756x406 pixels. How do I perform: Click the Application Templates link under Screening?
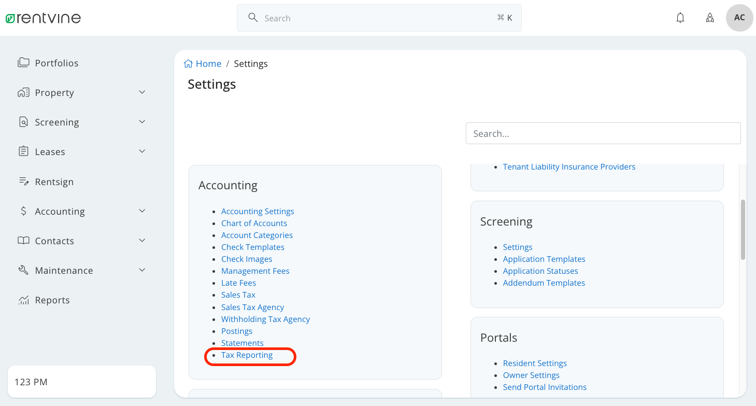click(x=544, y=259)
